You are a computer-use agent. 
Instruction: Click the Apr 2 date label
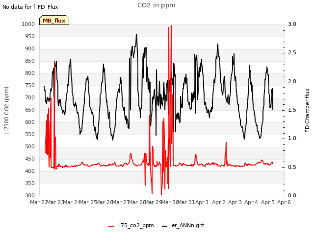click(219, 202)
